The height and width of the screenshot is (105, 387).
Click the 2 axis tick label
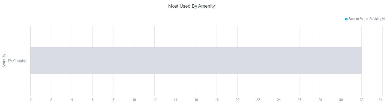coord(51,100)
